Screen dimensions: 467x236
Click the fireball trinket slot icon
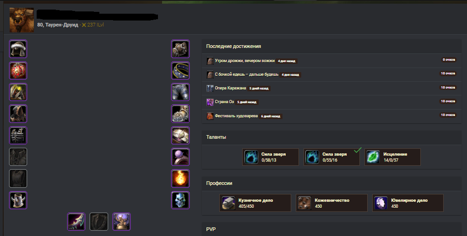tap(180, 178)
